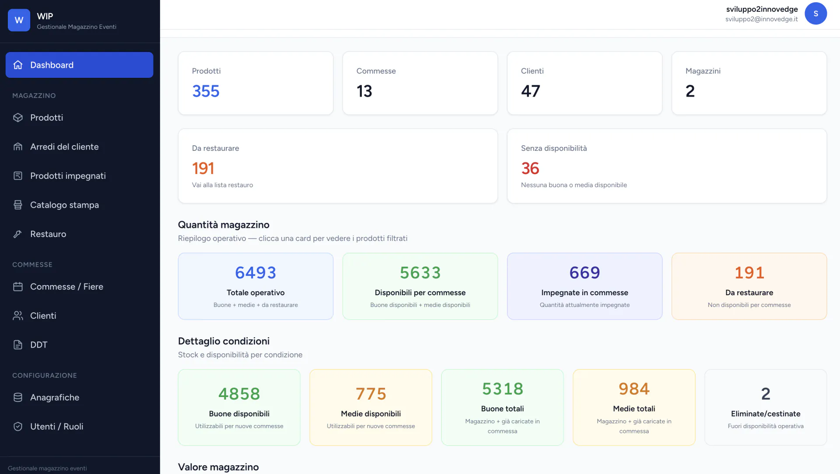Click the Valore magazzino heading
This screenshot has width=840, height=474.
click(x=218, y=467)
